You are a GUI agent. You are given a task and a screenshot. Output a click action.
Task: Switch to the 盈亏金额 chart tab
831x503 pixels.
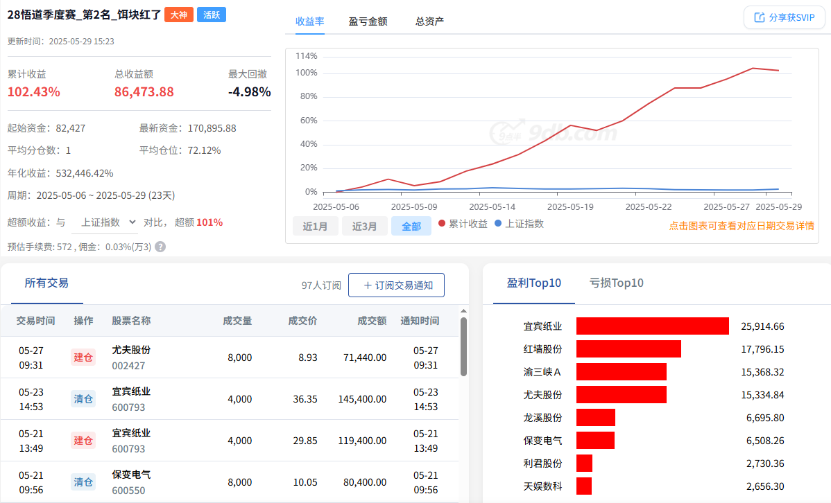point(368,21)
